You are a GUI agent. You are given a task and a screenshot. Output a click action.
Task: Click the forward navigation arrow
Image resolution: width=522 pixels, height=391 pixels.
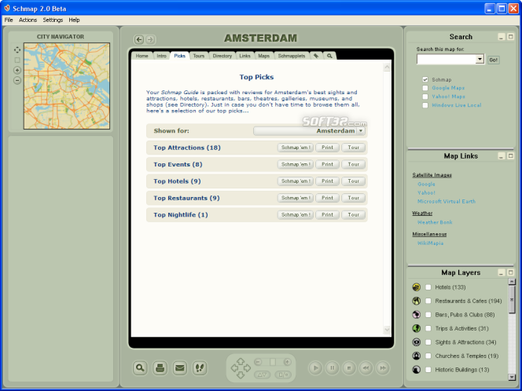(x=150, y=39)
